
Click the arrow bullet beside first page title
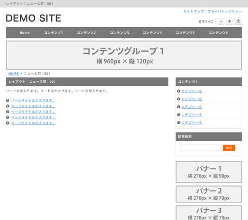[8, 100]
